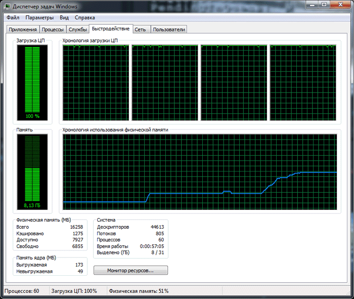Click the Потоков value 805
Viewport: 354px width, 299px height.
pos(160,234)
